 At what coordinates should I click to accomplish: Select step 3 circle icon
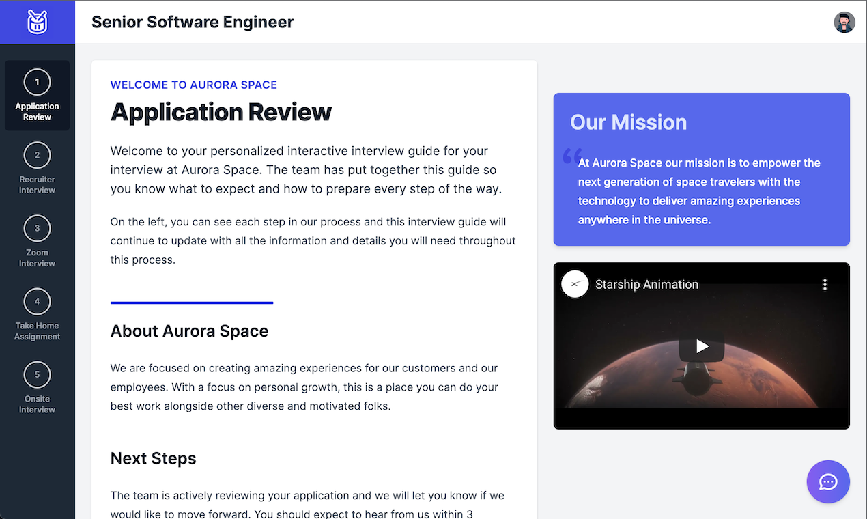37,228
